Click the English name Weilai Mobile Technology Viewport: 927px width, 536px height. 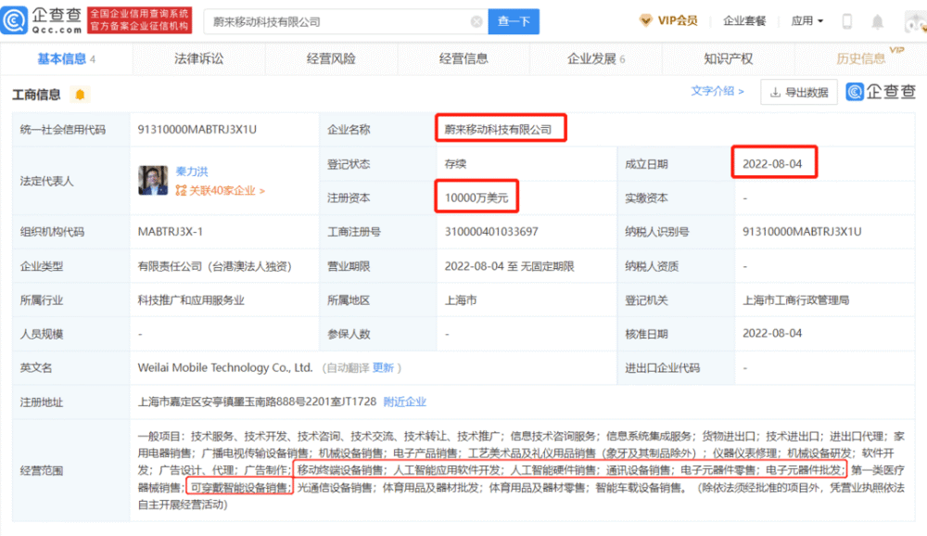click(225, 368)
